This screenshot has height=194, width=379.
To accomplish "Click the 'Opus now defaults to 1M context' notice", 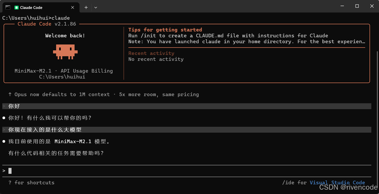I will tap(104, 94).
